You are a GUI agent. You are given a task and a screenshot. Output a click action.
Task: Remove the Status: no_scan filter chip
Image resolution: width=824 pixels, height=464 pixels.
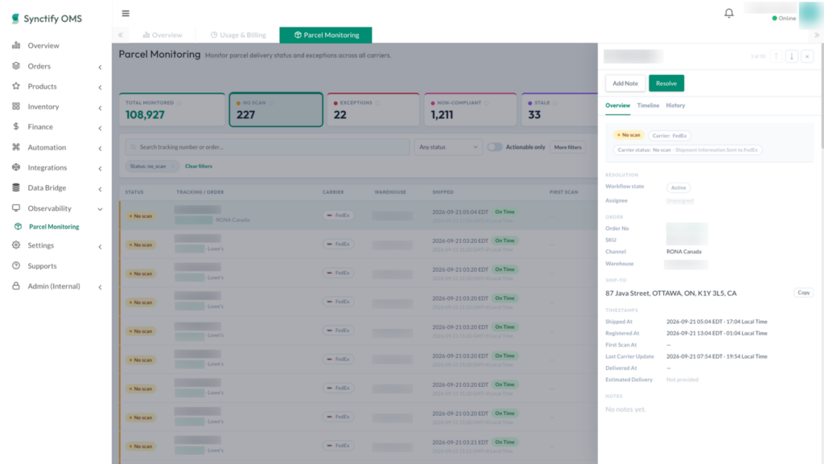(172, 166)
